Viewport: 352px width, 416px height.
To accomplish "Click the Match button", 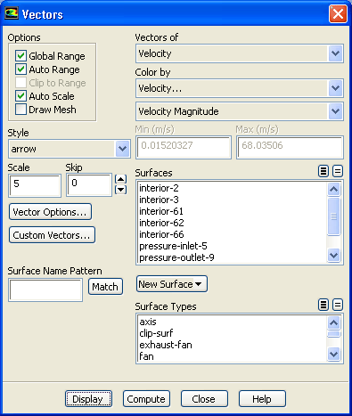I will tap(105, 287).
